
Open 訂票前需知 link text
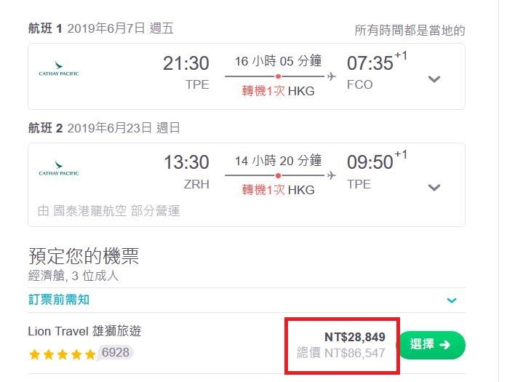(x=59, y=300)
